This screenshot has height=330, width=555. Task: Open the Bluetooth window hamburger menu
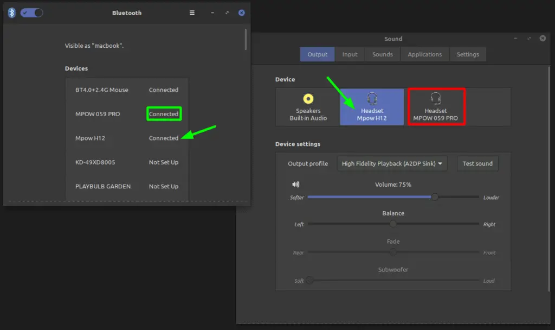tap(192, 13)
